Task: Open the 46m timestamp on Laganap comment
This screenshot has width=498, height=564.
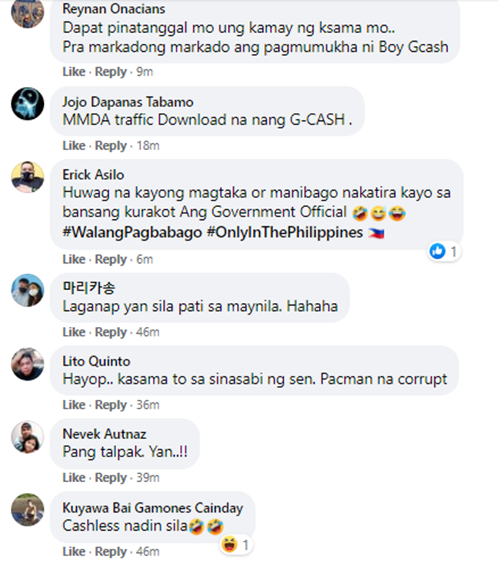Action: point(147,332)
